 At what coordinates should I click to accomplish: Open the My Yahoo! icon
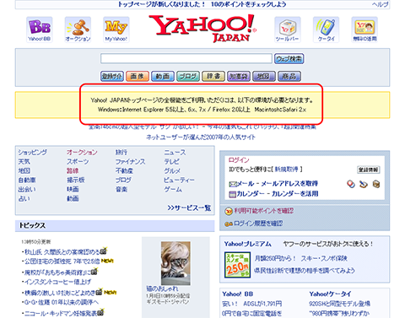click(x=116, y=30)
